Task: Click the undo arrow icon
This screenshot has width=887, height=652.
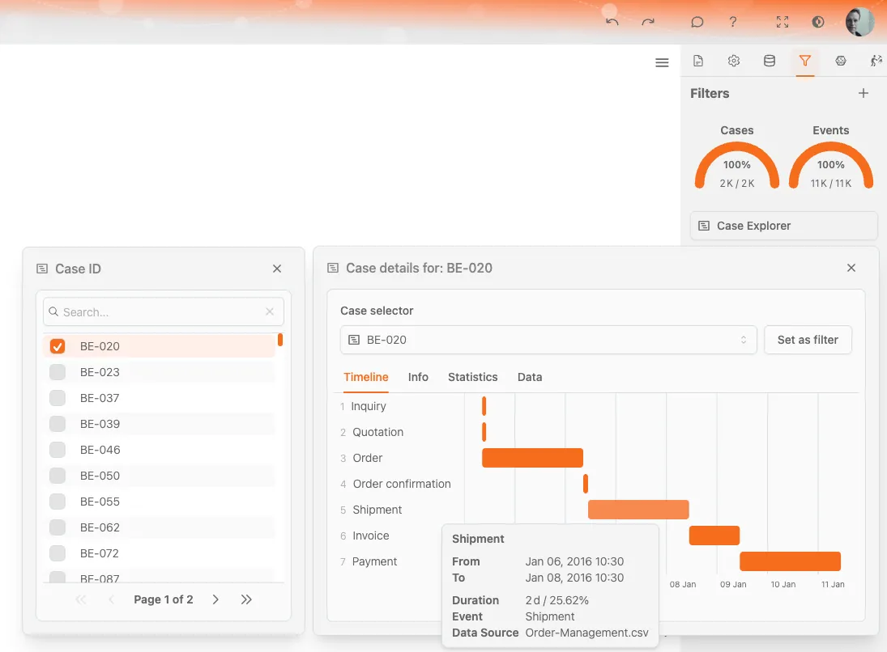Action: 612,22
